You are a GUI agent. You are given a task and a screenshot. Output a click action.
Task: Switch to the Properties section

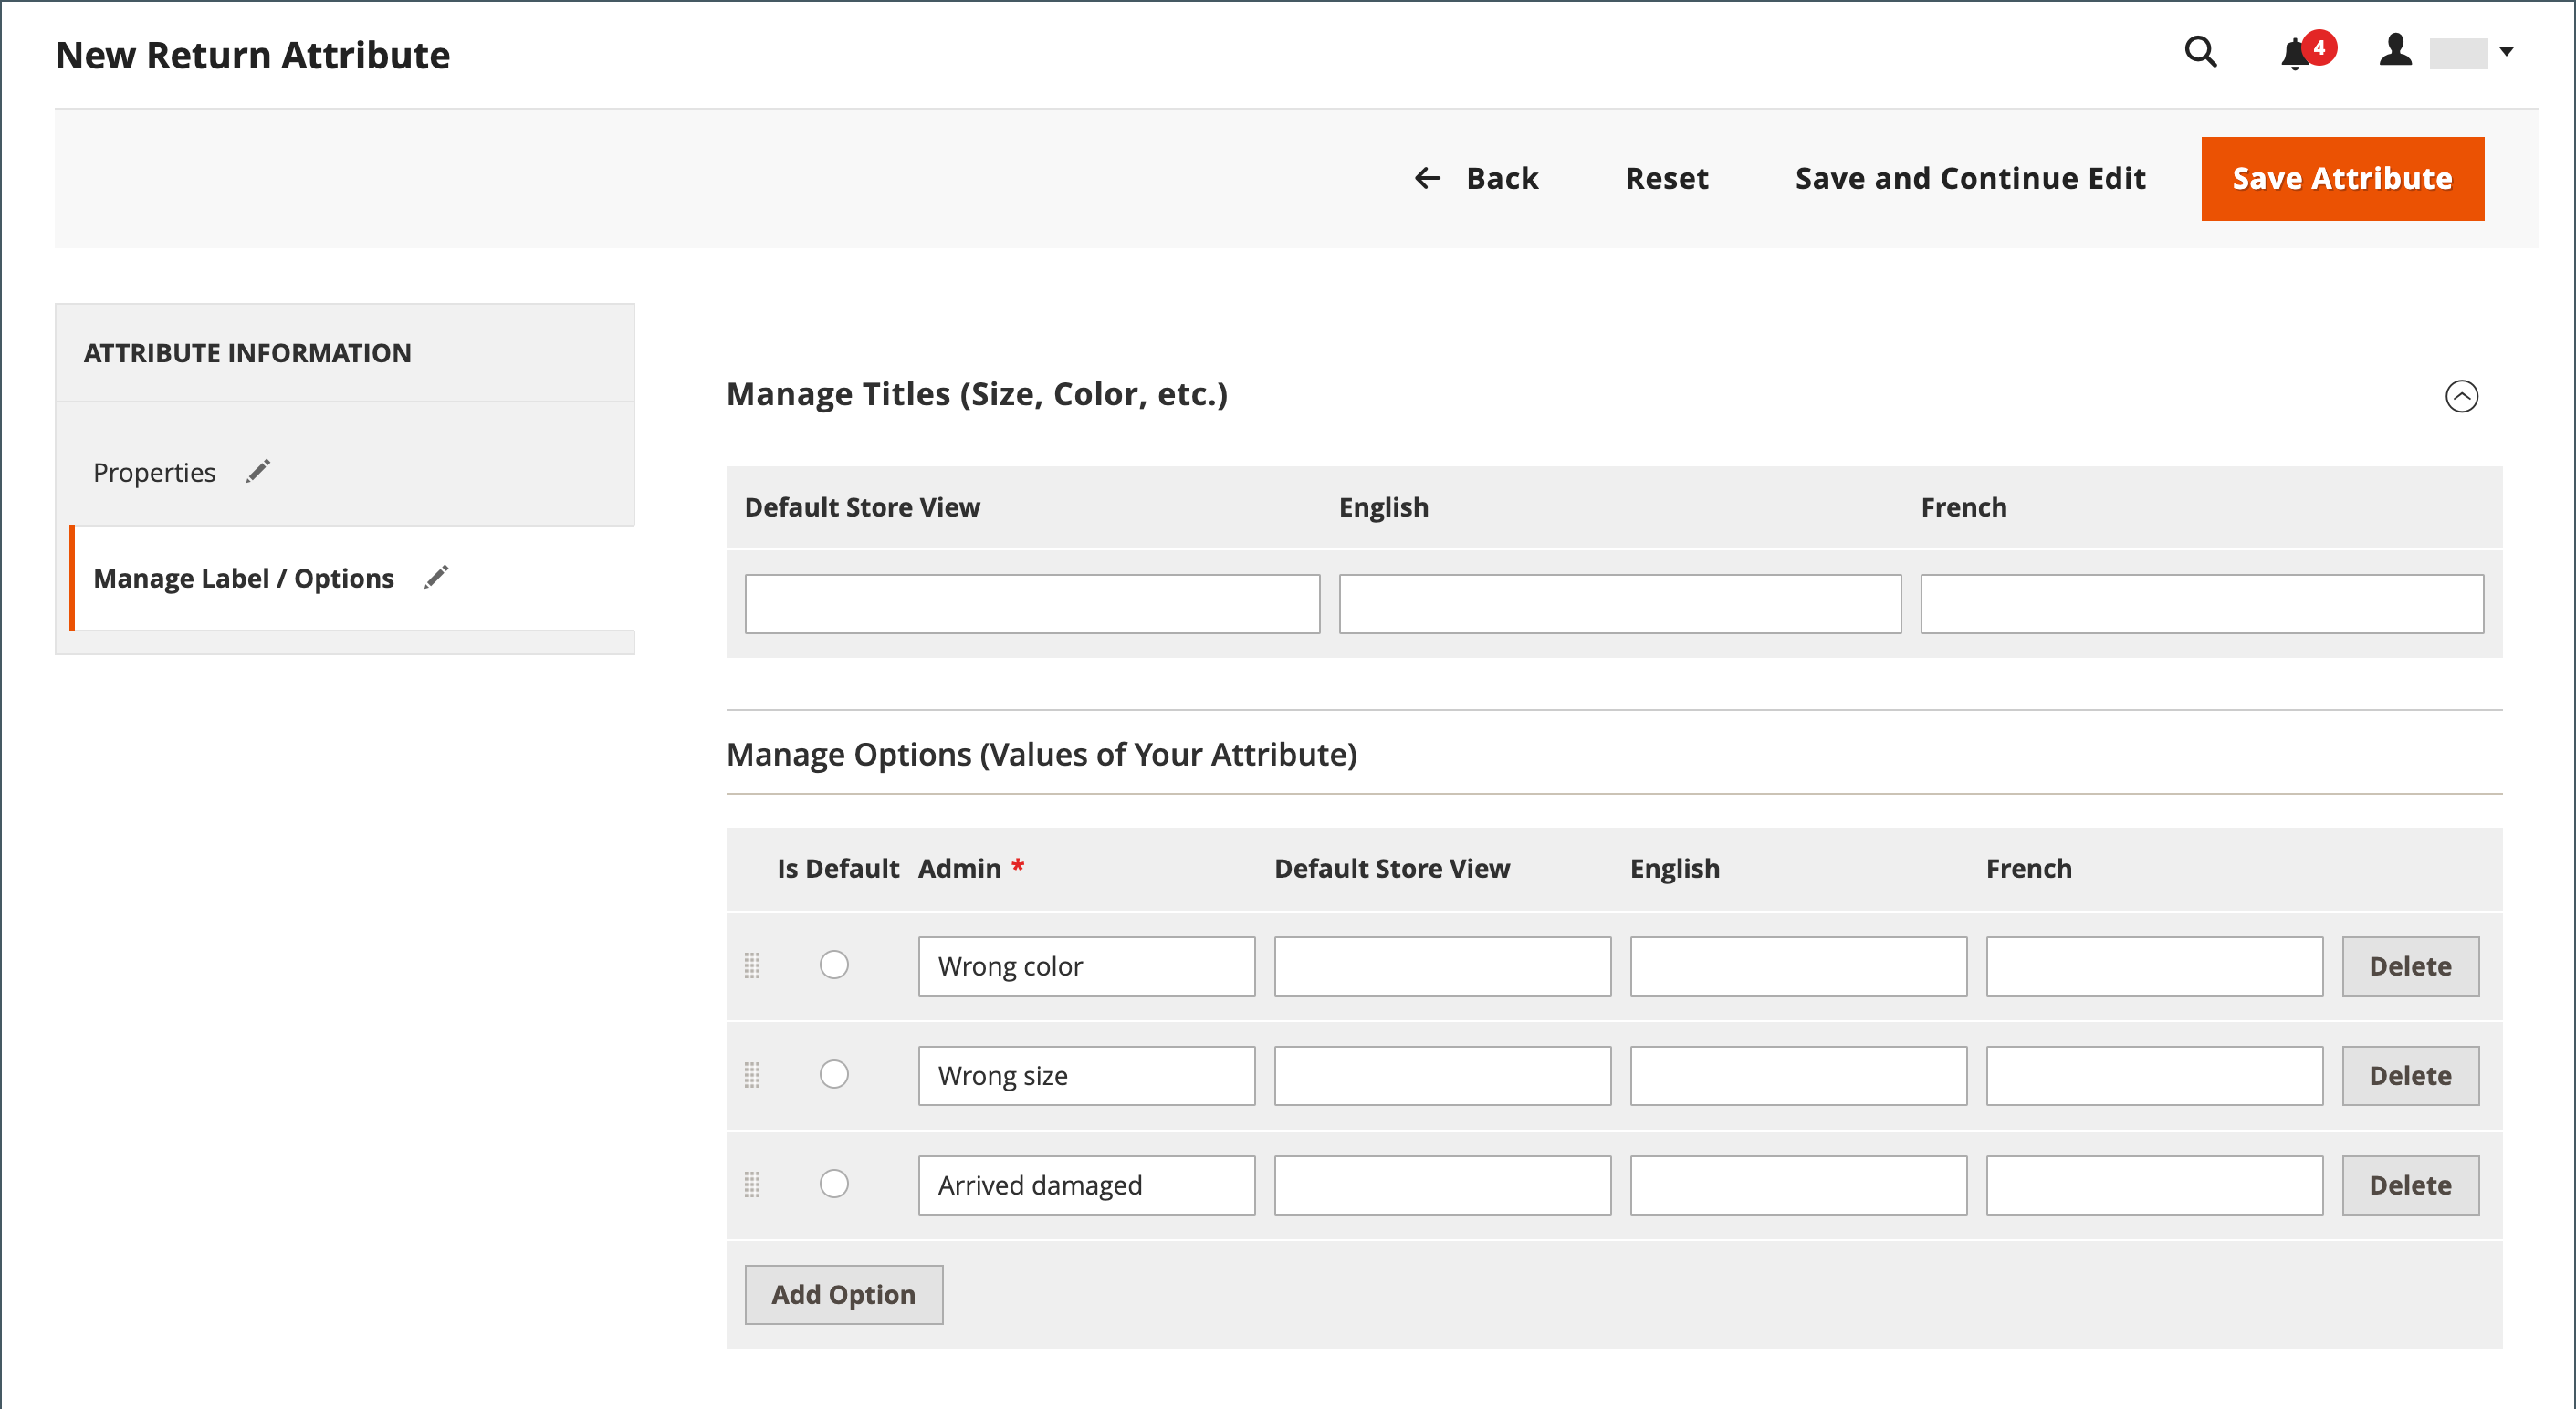154,471
